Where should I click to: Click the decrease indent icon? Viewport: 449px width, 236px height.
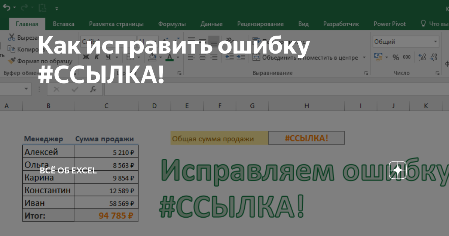229,57
